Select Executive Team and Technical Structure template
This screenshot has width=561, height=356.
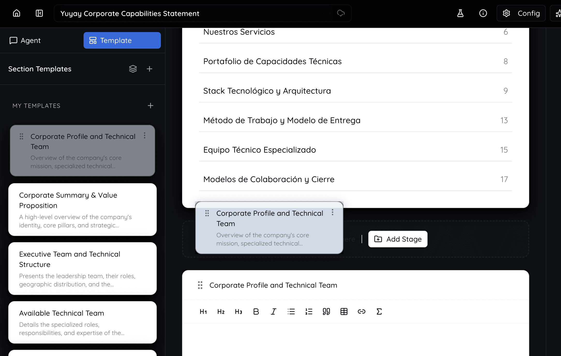(x=83, y=269)
